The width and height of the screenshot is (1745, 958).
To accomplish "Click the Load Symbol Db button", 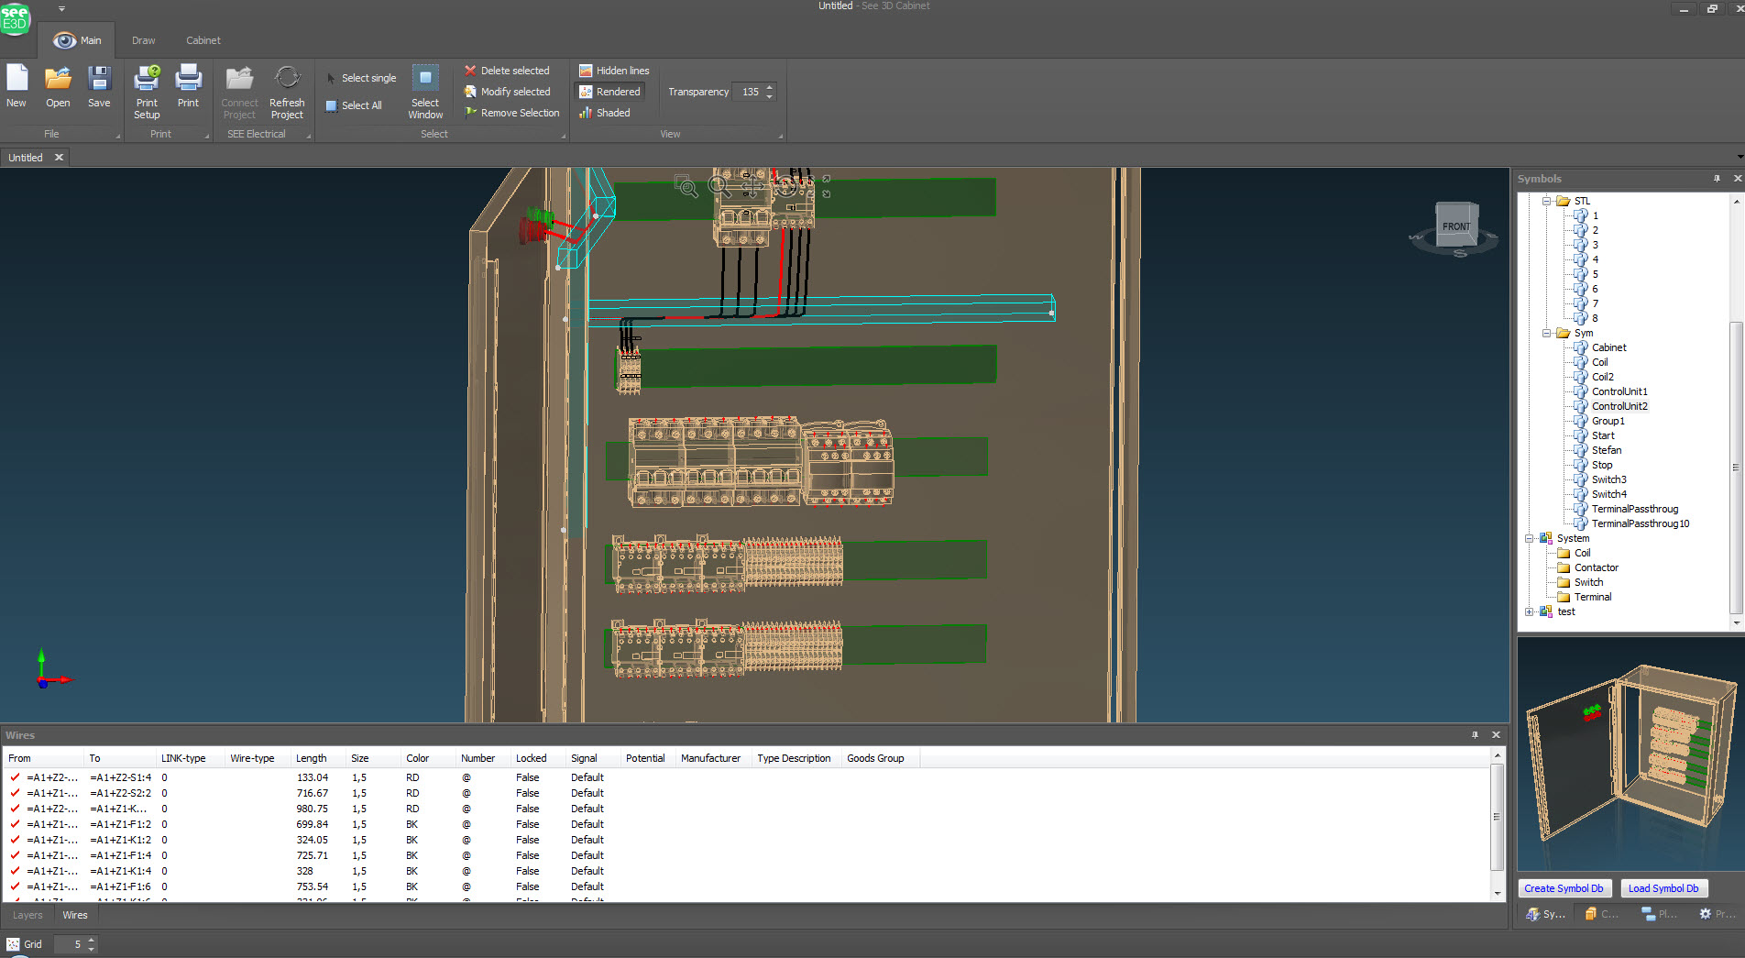I will point(1663,888).
